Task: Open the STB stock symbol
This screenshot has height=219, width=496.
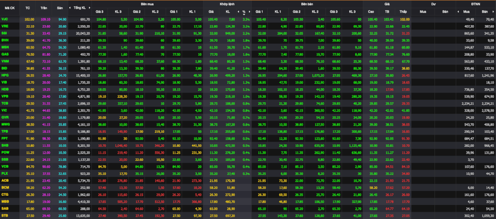Action: coord(5,215)
